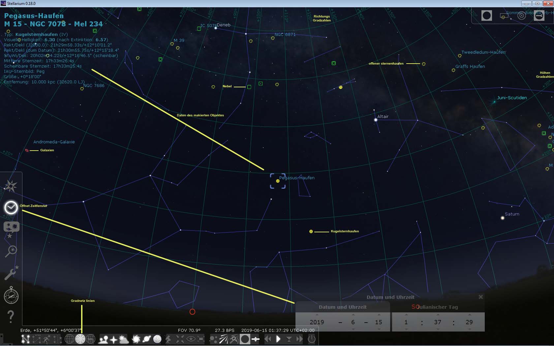The width and height of the screenshot is (554, 346).
Task: Increase the month with its up arrow
Action: pos(353,315)
